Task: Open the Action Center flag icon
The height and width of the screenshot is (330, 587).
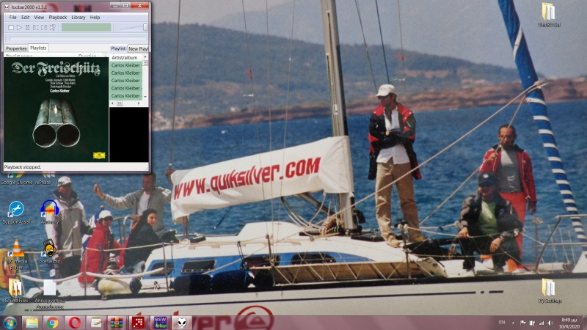Action: 522,323
